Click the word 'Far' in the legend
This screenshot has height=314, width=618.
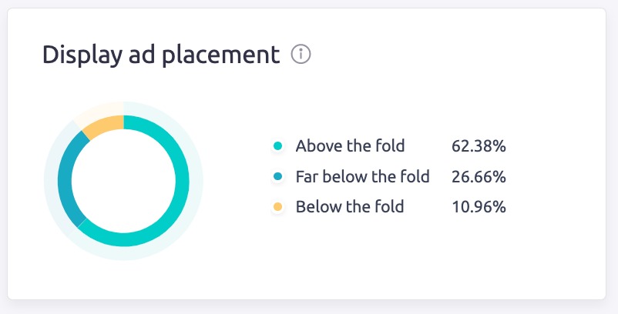(307, 177)
